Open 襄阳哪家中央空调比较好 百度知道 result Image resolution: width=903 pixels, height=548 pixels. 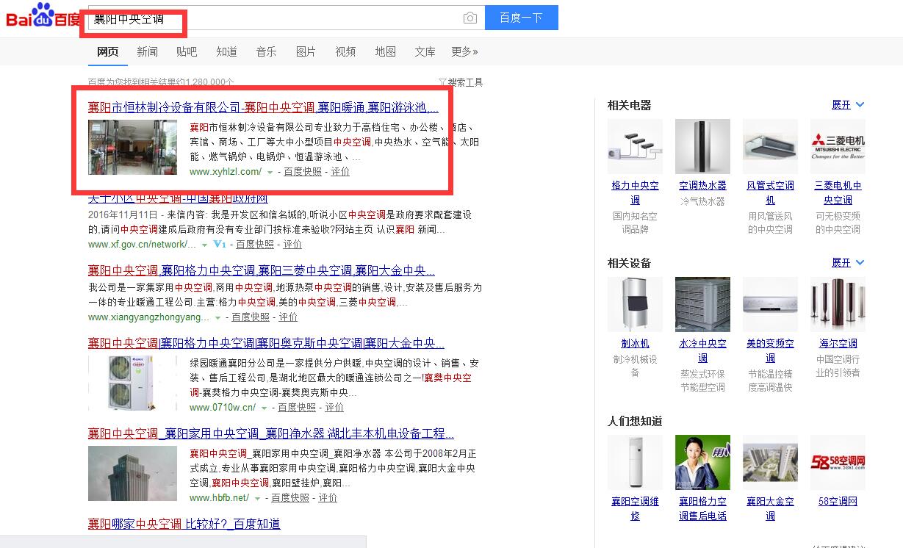(x=184, y=524)
